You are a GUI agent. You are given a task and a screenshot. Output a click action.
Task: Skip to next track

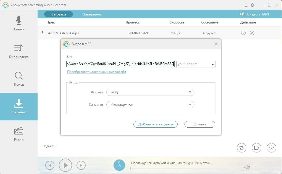(x=81, y=165)
